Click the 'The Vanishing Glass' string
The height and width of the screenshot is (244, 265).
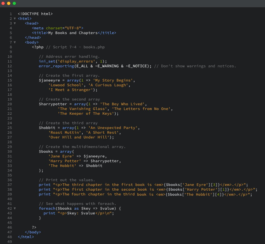82,109
